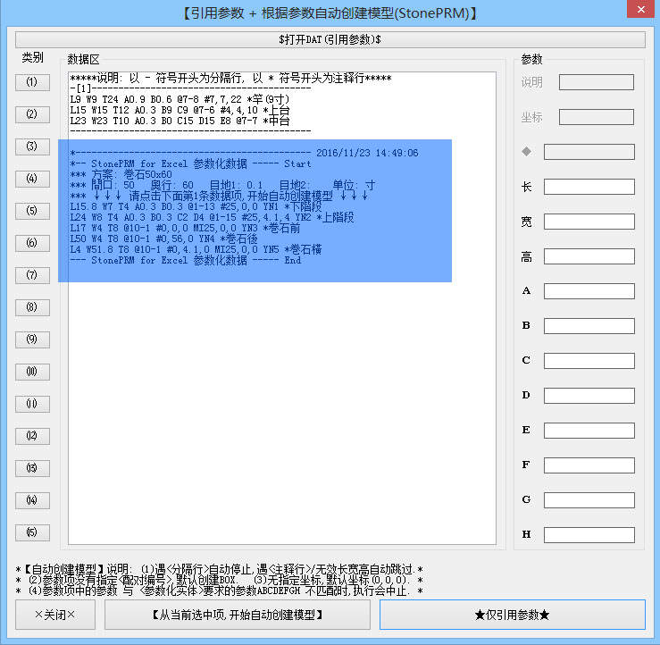Select category button (11)

(x=32, y=404)
